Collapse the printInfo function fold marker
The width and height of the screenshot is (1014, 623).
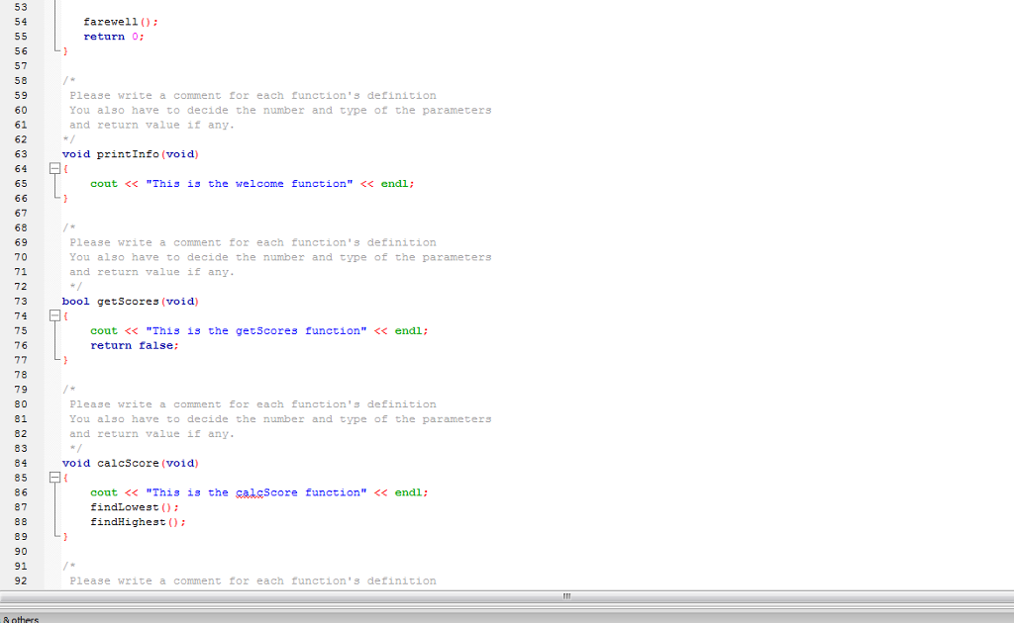point(55,169)
